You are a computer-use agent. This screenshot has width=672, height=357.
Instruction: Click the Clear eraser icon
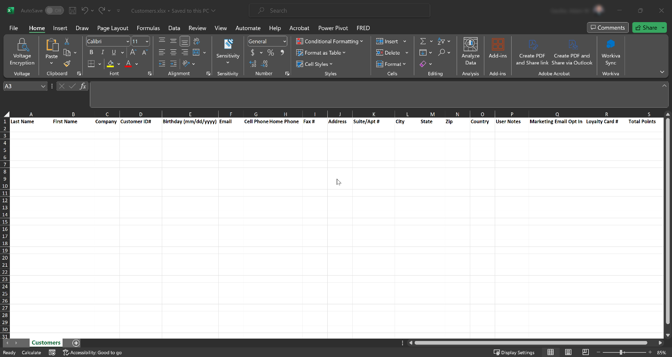423,63
